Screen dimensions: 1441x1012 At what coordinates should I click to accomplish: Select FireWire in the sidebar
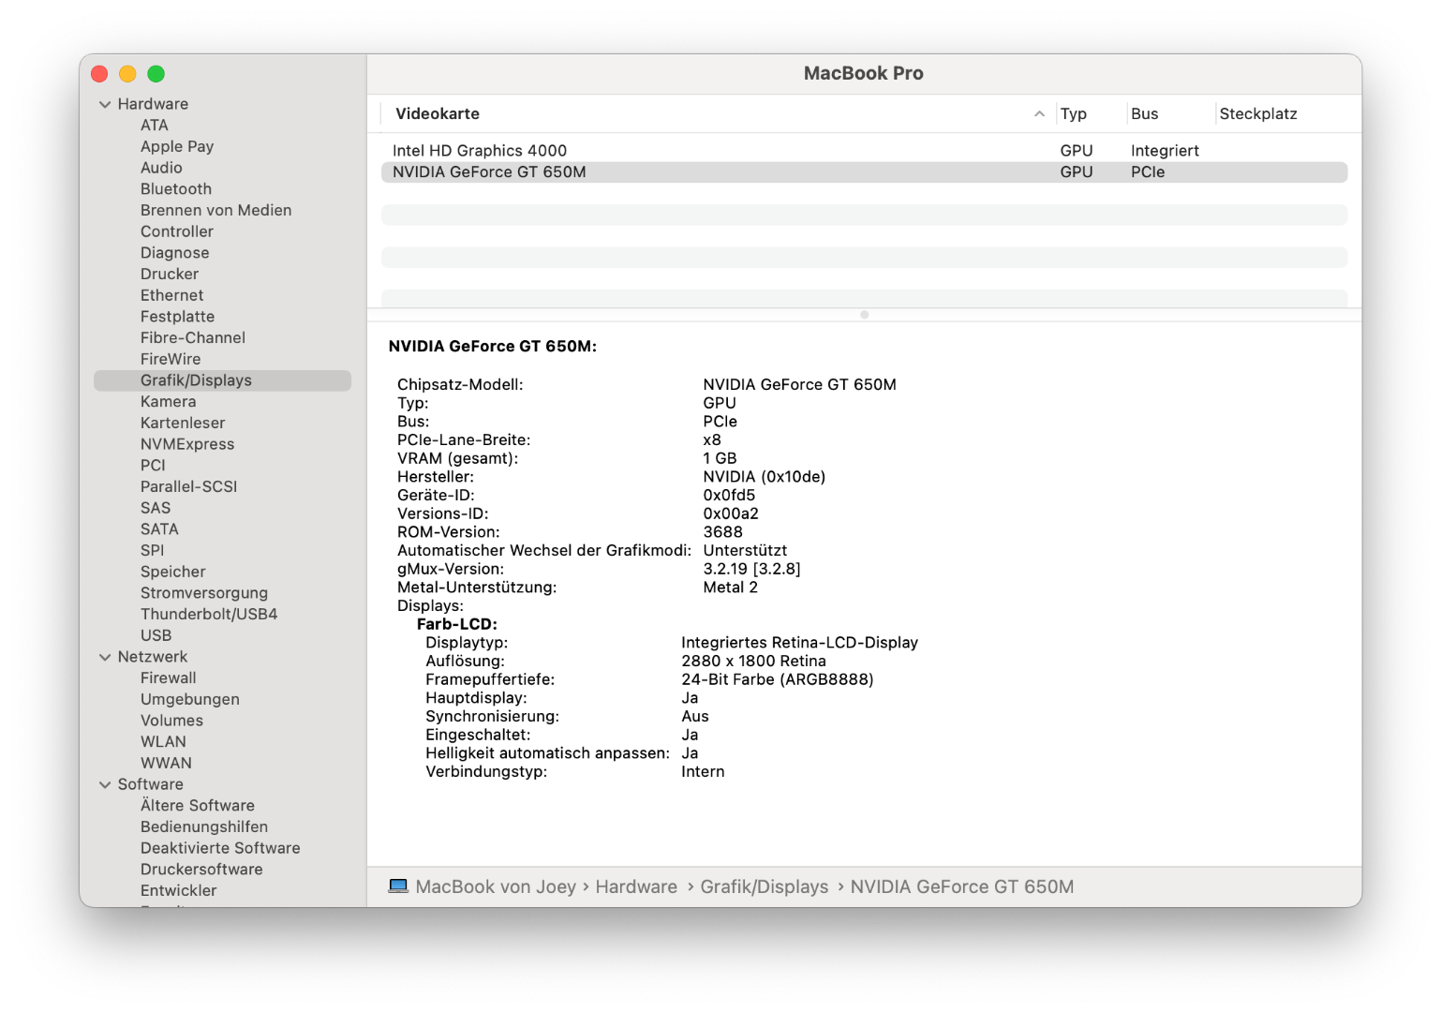point(171,359)
